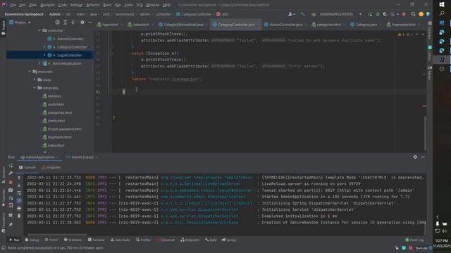Click the Build project hammer icon
This screenshot has height=253, width=451.
pos(302,14)
